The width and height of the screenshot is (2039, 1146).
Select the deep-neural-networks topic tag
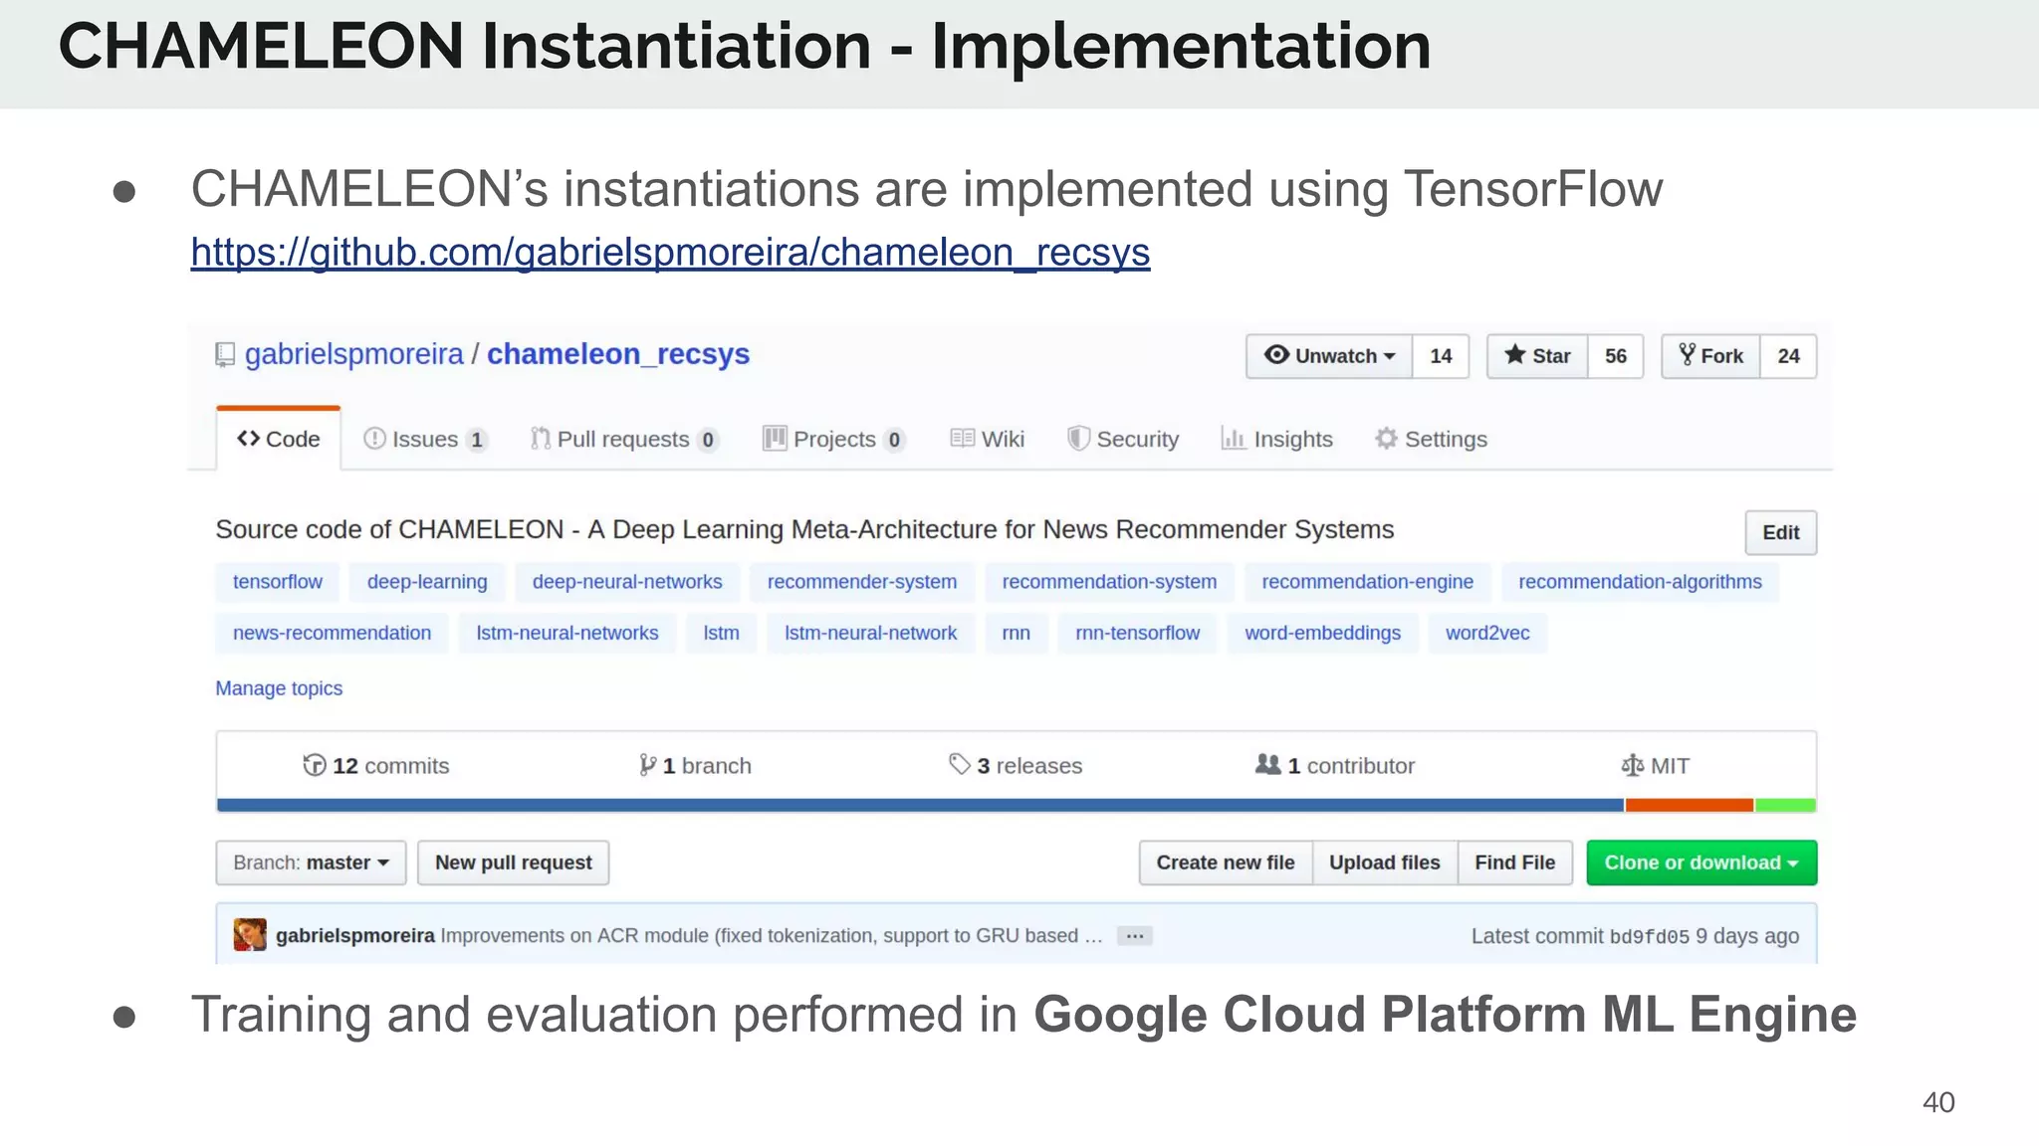(x=627, y=582)
